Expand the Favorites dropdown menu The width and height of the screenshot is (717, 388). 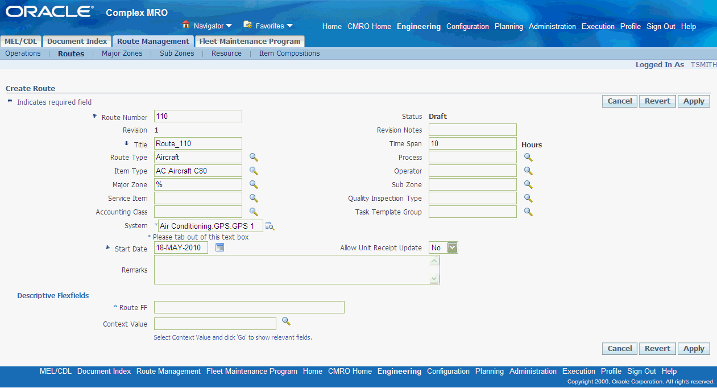coord(289,26)
